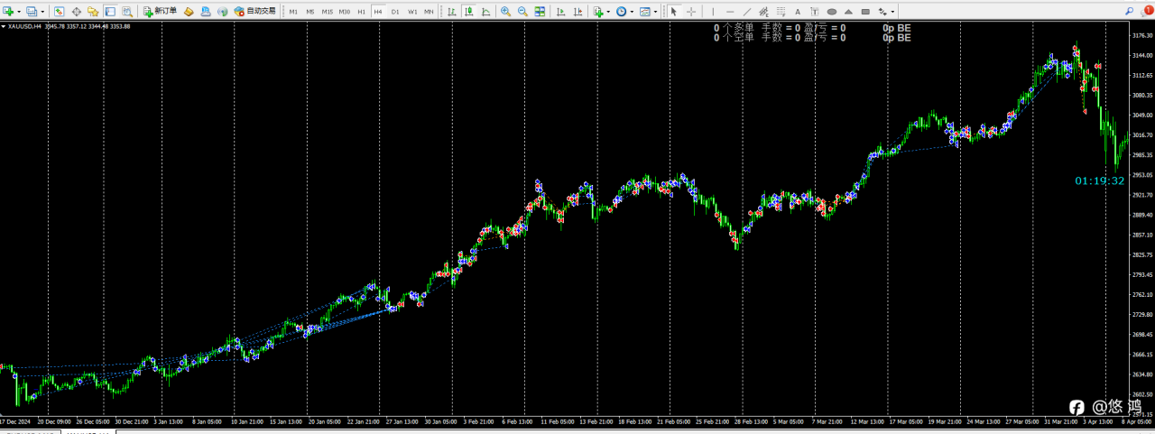Click the '17 Dec 2024' date label
The image size is (1155, 434).
pos(15,421)
